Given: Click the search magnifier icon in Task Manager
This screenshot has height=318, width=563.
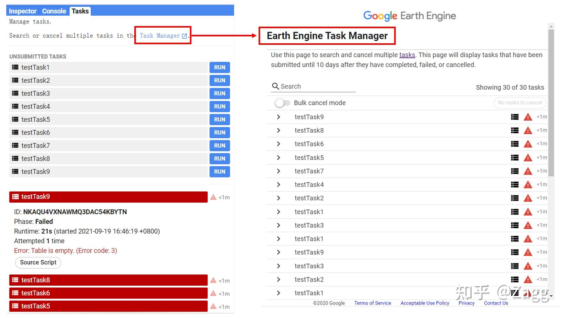Looking at the screenshot, I should pos(275,86).
